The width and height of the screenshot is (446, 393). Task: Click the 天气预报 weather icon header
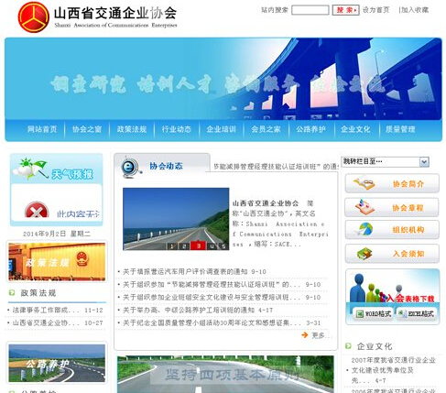tap(56, 169)
